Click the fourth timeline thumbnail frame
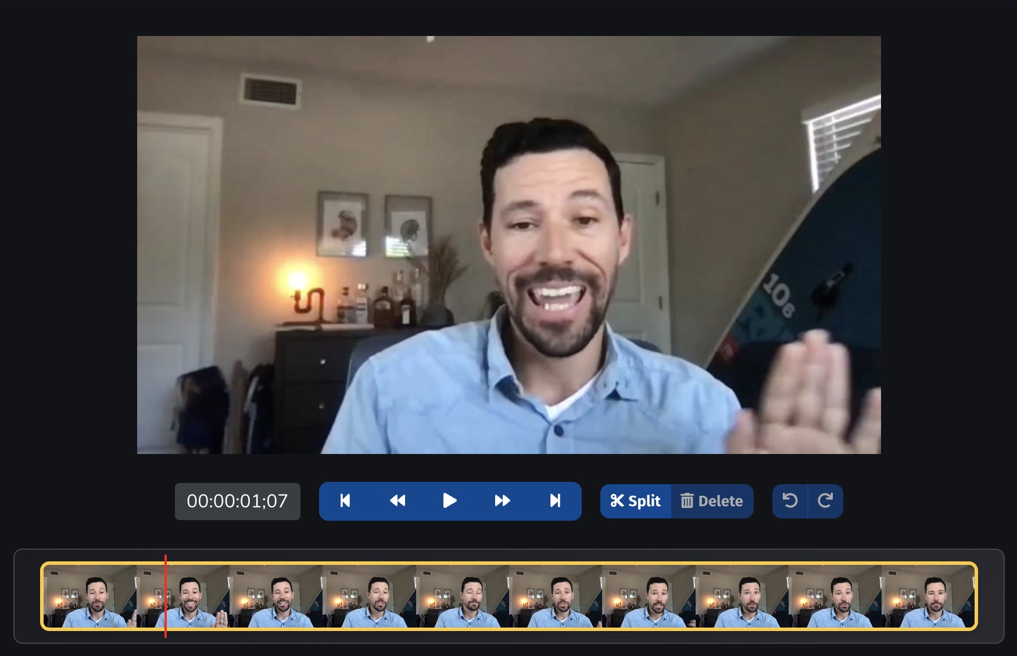1017x656 pixels. pyautogui.click(x=369, y=596)
